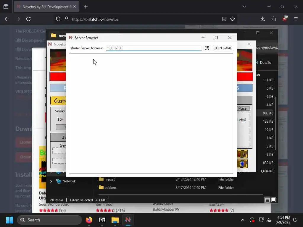Switch Explorer to large icons view
The height and width of the screenshot is (227, 303).
coord(274,200)
